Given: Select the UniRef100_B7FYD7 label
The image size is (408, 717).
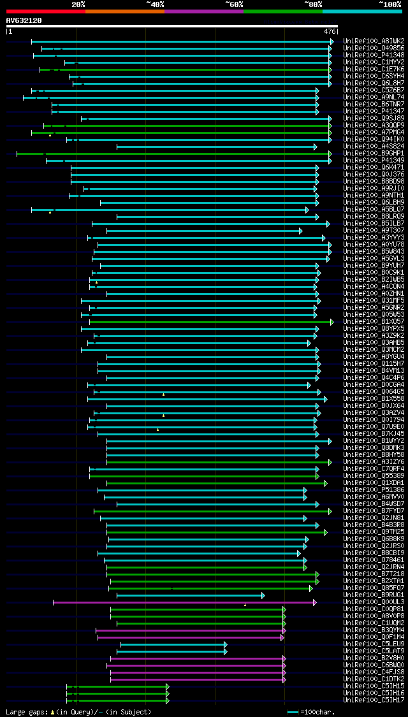Looking at the screenshot, I should [x=374, y=511].
